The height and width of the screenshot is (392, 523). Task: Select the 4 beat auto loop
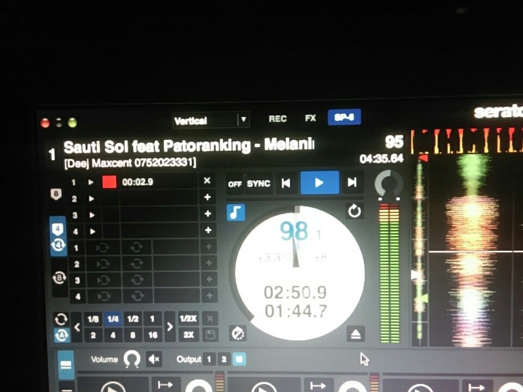click(113, 335)
